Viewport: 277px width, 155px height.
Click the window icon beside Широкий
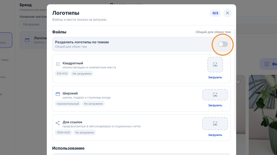click(x=58, y=94)
